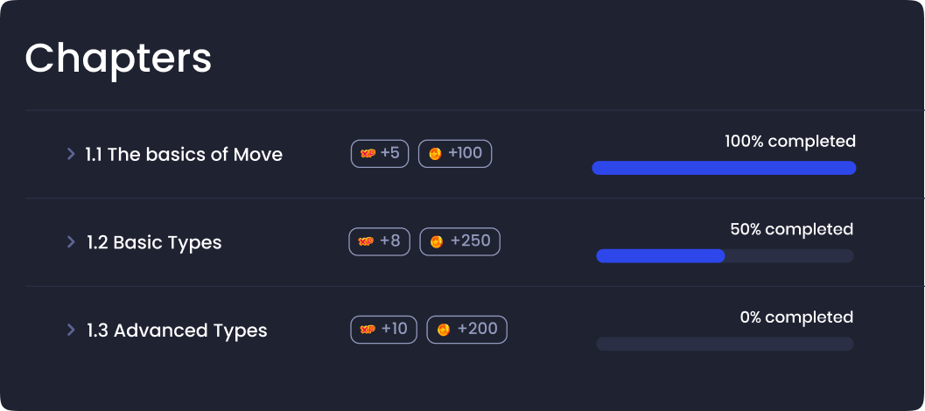Open chapter 1.3 Advanced Types
The height and width of the screenshot is (411, 925).
tap(177, 331)
